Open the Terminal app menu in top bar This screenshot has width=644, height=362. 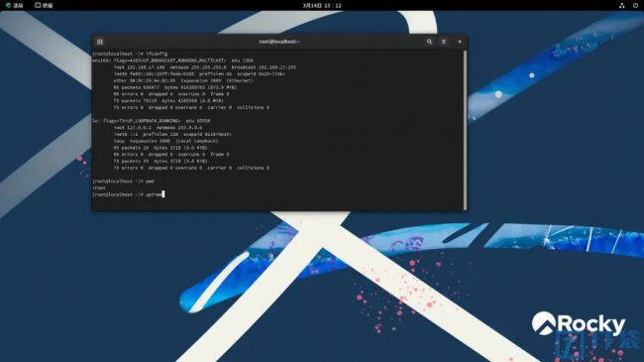[44, 5]
